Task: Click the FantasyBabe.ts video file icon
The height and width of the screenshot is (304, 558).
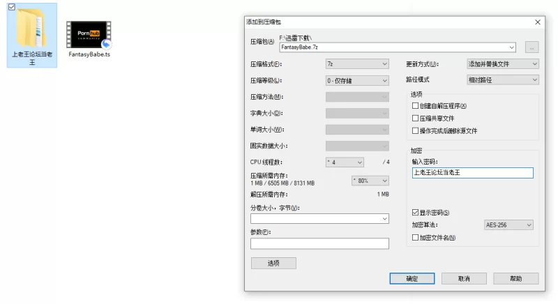Action: tap(89, 34)
